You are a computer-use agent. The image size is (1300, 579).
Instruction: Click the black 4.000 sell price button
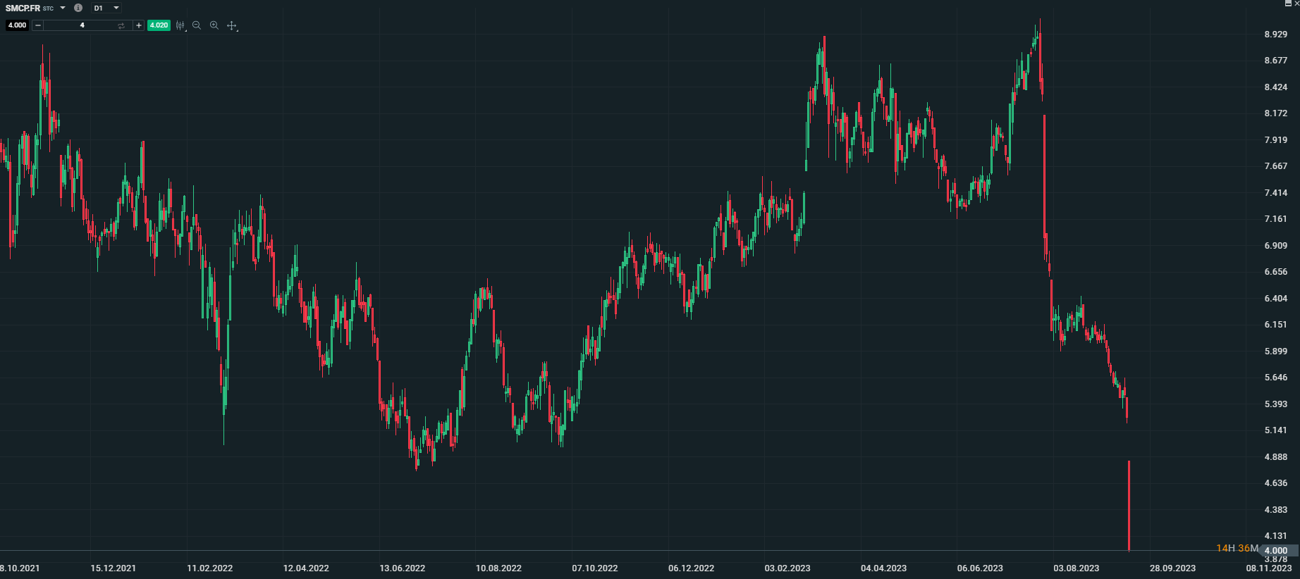point(17,25)
